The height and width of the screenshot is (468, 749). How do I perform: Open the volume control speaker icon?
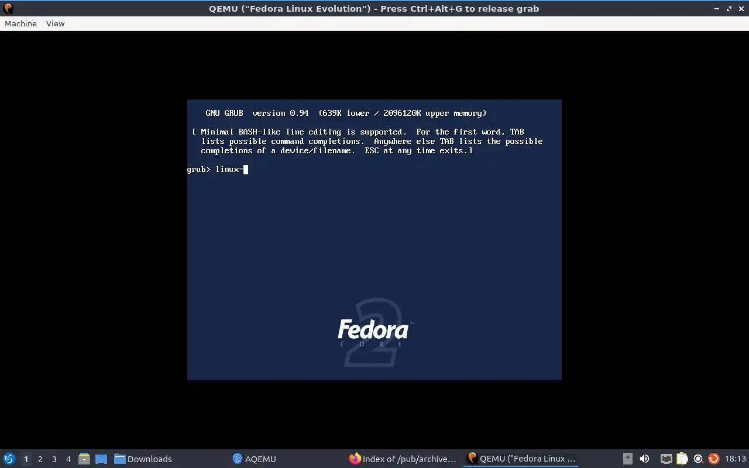(644, 459)
